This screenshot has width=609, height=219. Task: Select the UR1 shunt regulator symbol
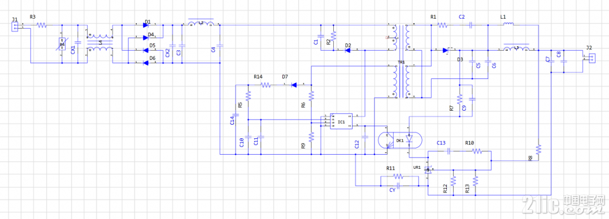click(428, 170)
